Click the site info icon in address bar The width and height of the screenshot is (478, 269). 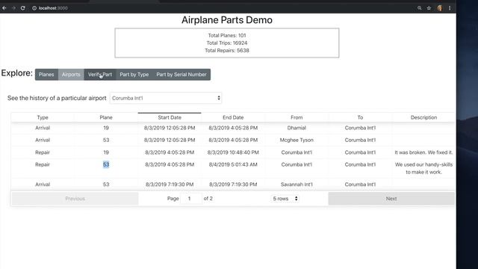pyautogui.click(x=34, y=8)
